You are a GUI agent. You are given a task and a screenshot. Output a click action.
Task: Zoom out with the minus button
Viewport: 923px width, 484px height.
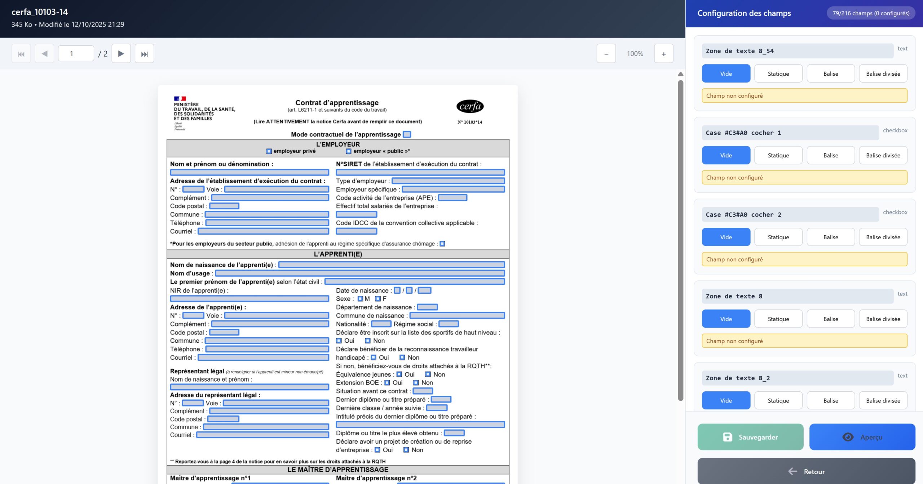[606, 54]
